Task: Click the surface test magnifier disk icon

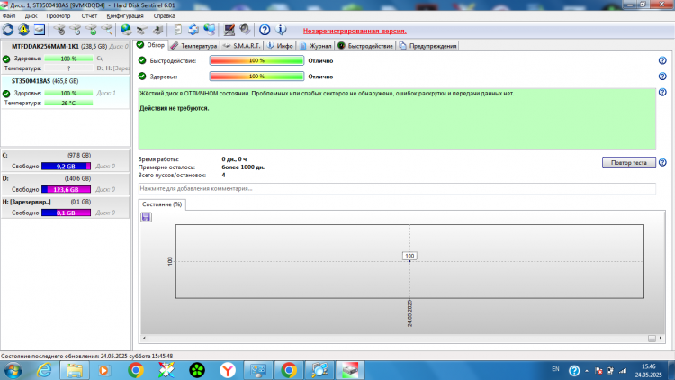Action: click(x=107, y=30)
